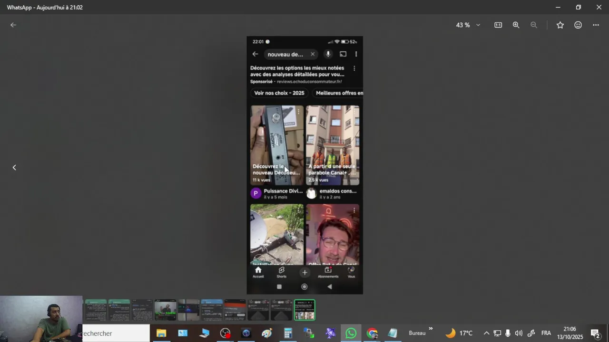Switch the FRA input language

(x=546, y=333)
